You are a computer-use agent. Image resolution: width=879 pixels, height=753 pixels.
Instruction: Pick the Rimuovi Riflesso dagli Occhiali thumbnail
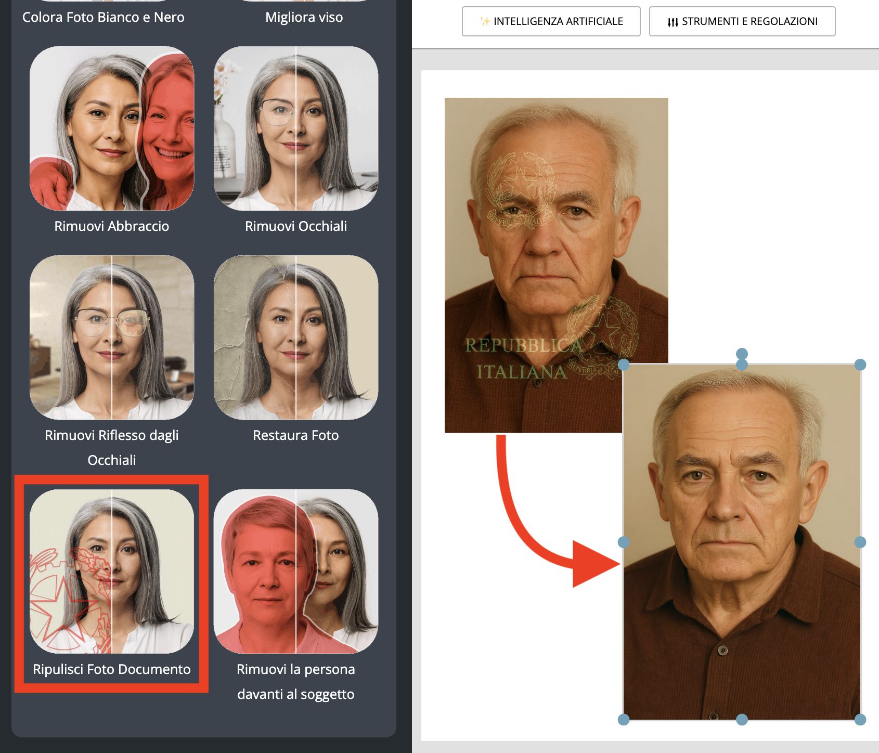pyautogui.click(x=112, y=337)
